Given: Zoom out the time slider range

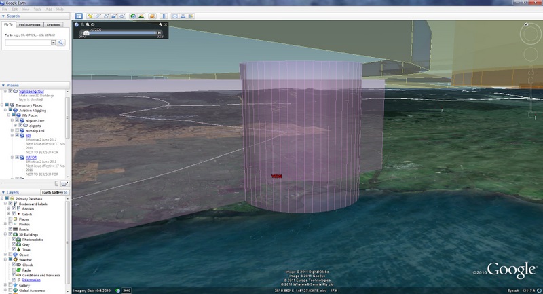Looking at the screenshot, I should tap(82, 24).
